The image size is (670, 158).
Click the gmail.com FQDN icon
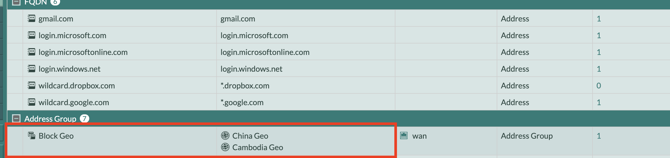click(x=32, y=19)
